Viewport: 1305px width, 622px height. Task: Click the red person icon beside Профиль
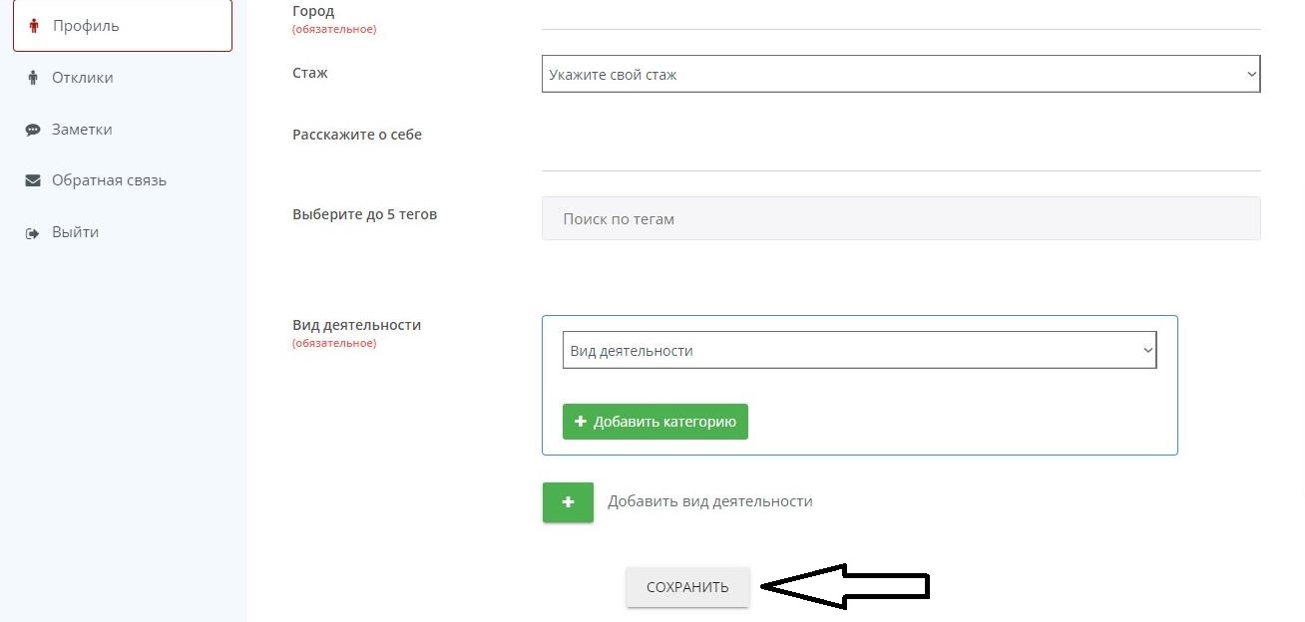(34, 26)
